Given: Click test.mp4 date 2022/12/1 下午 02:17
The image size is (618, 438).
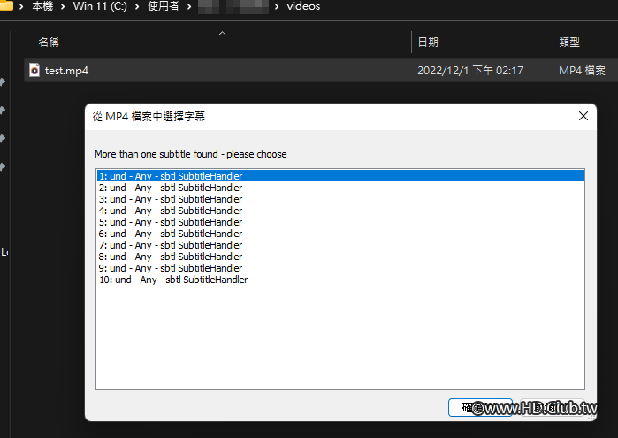Looking at the screenshot, I should pyautogui.click(x=470, y=71).
